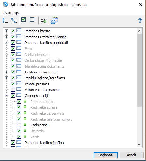This screenshot has width=146, height=161.
Task: Click the table icon beside Foto
Action: [x=19, y=48]
